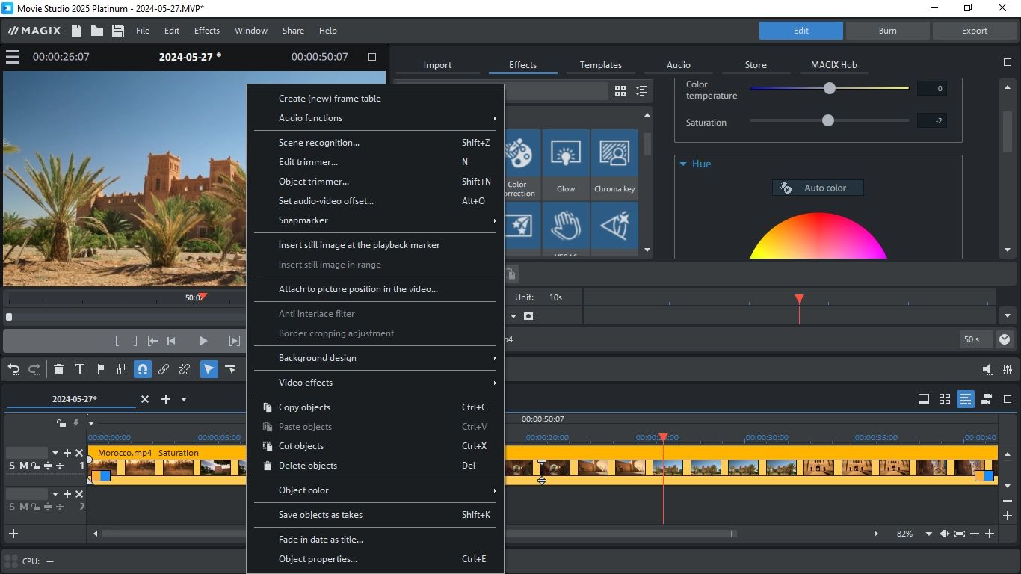The width and height of the screenshot is (1021, 574).
Task: Open the timeline zoom percentage dropdown
Action: coord(928,534)
